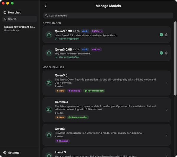Image resolution: width=177 pixels, height=157 pixels.
Task: Click the New chat compose icon
Action: (x=5, y=12)
